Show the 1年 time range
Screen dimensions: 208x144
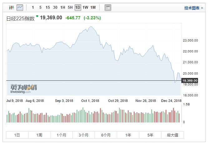coord(128,135)
